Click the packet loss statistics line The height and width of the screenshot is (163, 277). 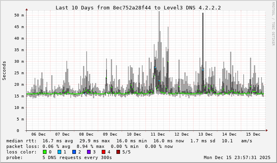(89, 146)
